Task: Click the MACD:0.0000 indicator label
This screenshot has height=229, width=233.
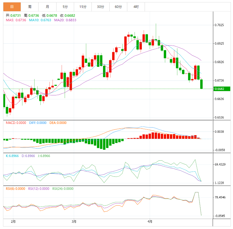Action: point(16,123)
